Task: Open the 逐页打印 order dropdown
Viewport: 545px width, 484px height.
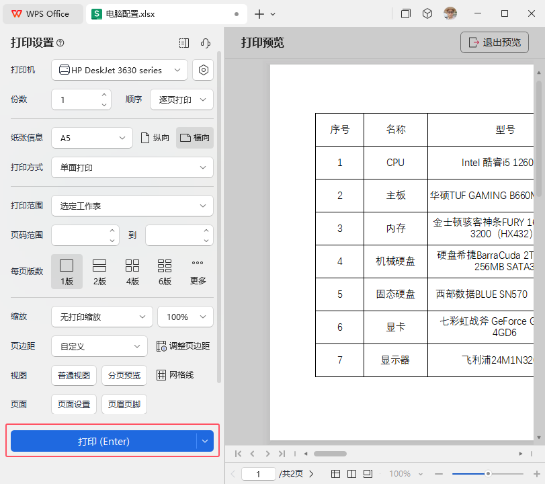Action: click(x=182, y=99)
